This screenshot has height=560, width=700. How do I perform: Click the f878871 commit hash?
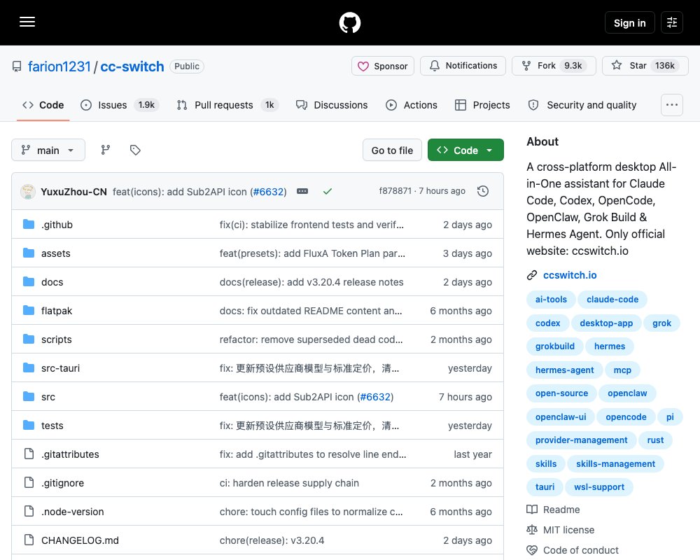395,191
